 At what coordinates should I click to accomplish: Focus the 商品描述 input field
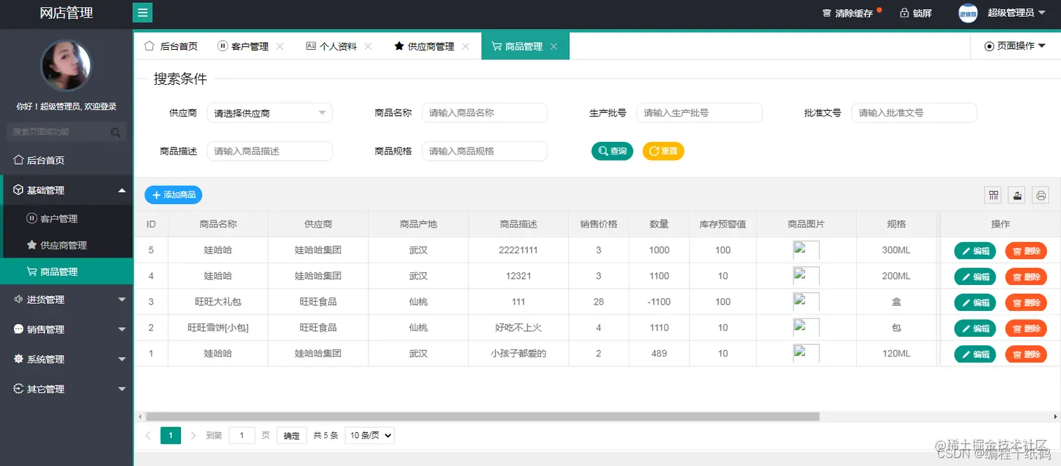pyautogui.click(x=269, y=151)
